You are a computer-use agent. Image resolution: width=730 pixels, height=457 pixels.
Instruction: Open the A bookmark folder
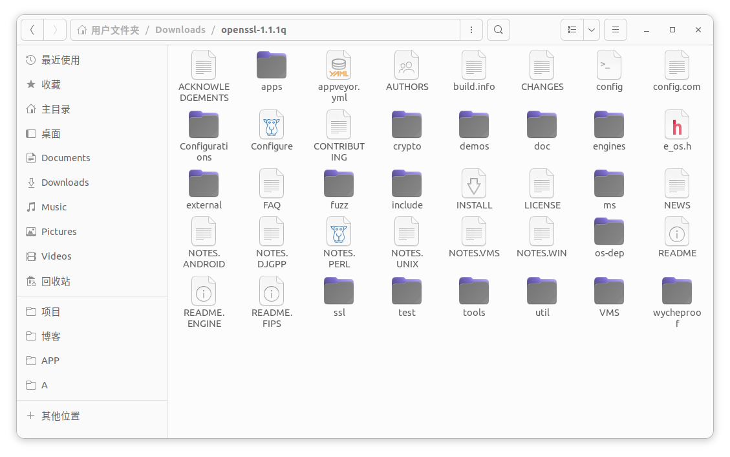click(x=92, y=385)
